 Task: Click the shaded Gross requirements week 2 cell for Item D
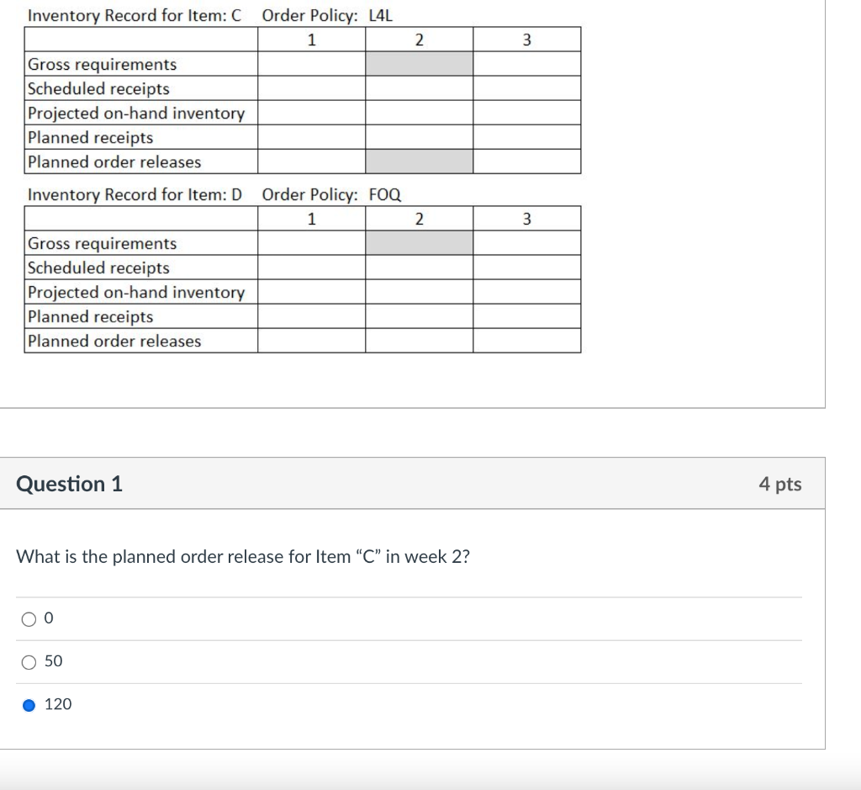point(420,243)
